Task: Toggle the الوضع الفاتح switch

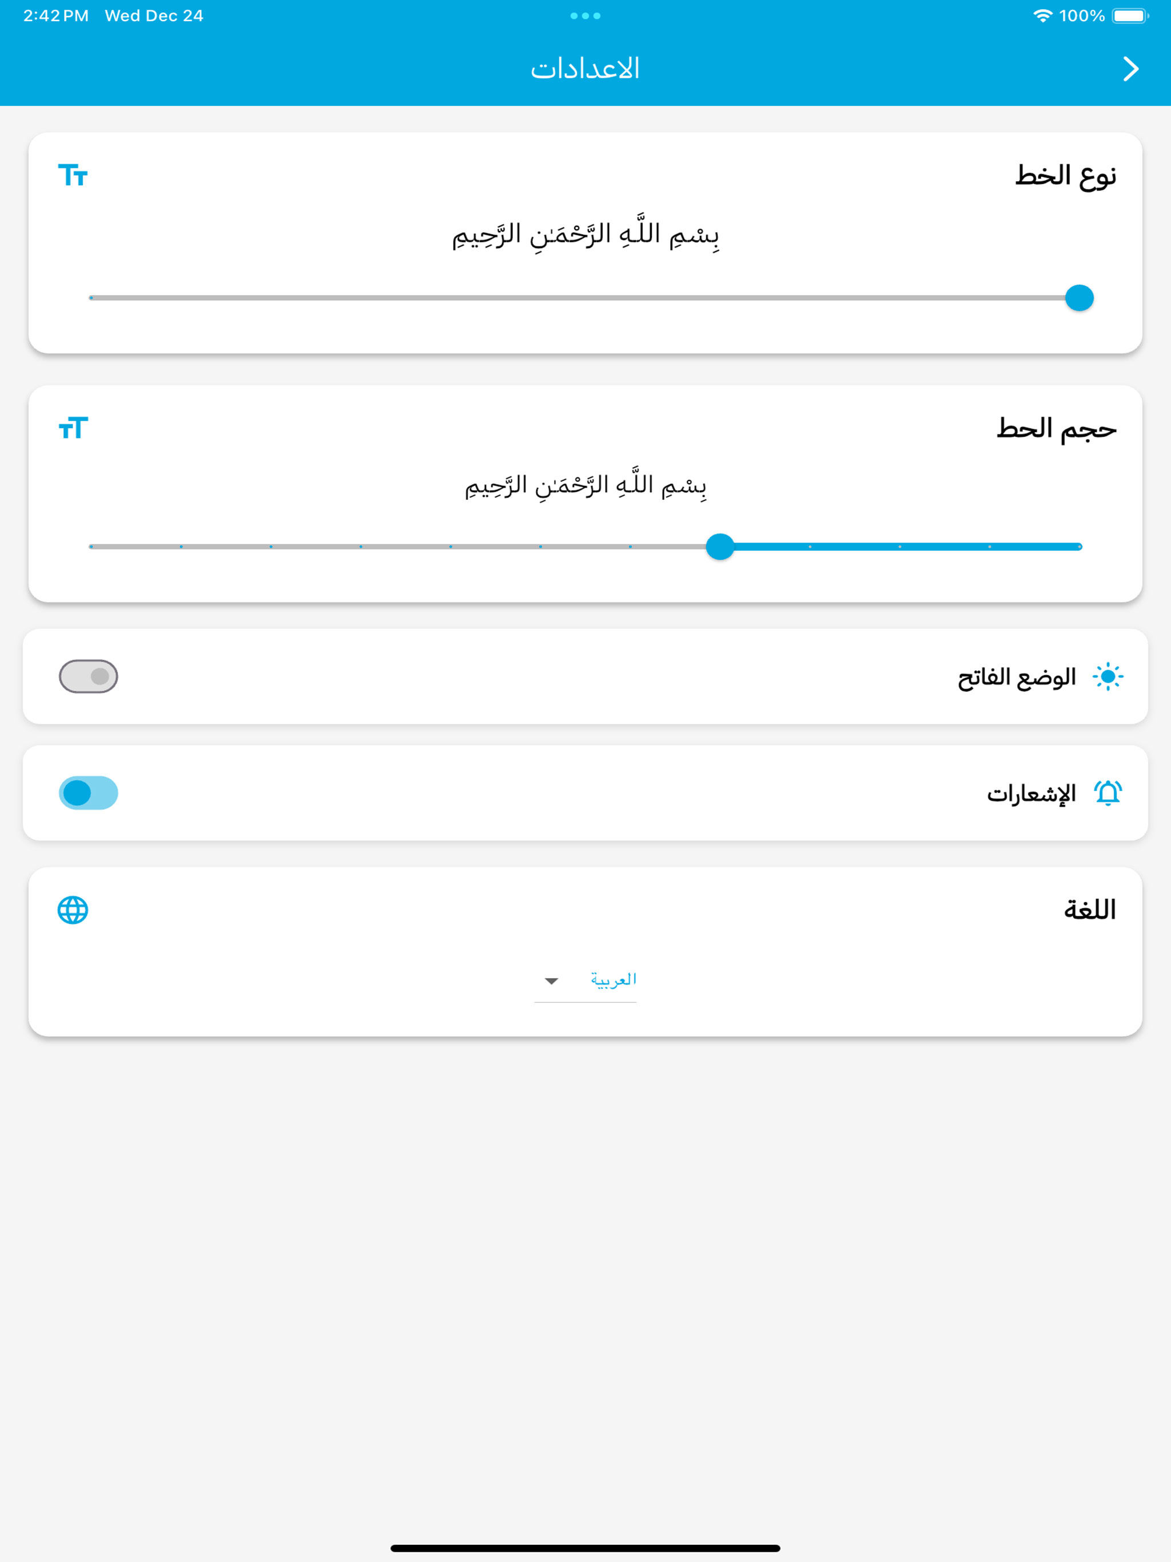Action: tap(88, 676)
